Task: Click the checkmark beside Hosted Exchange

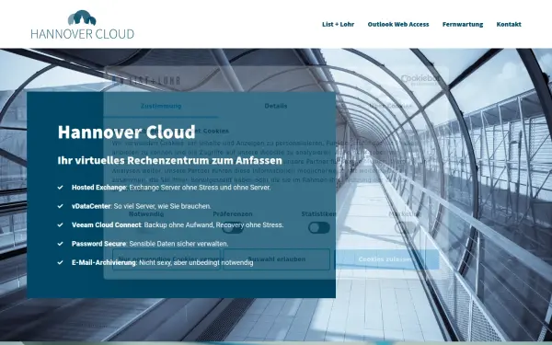Action: coord(60,188)
